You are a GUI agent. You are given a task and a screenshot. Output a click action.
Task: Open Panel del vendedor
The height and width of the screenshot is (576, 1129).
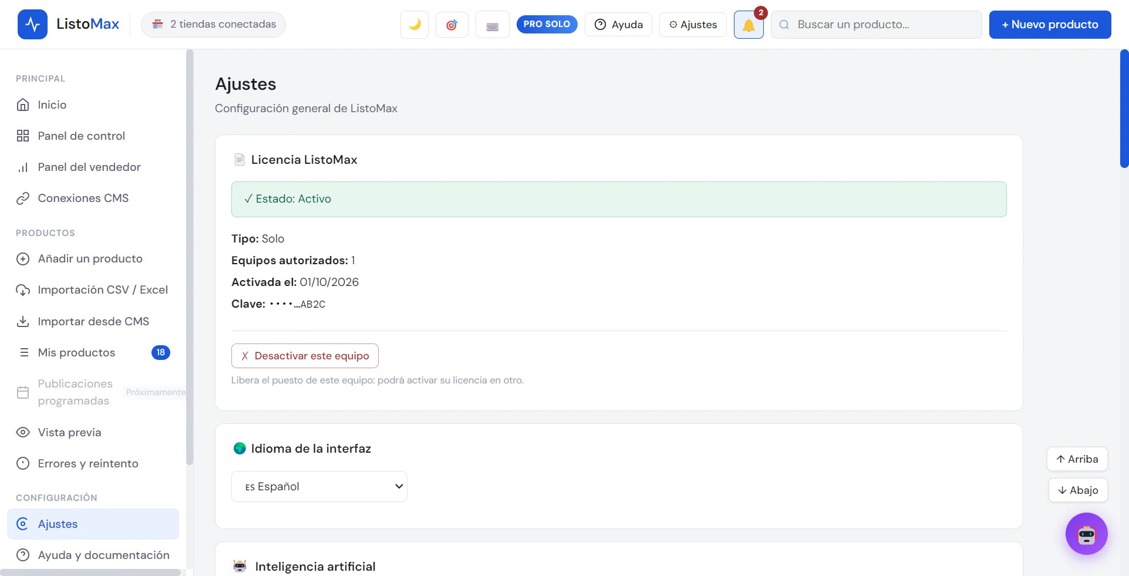pyautogui.click(x=93, y=167)
